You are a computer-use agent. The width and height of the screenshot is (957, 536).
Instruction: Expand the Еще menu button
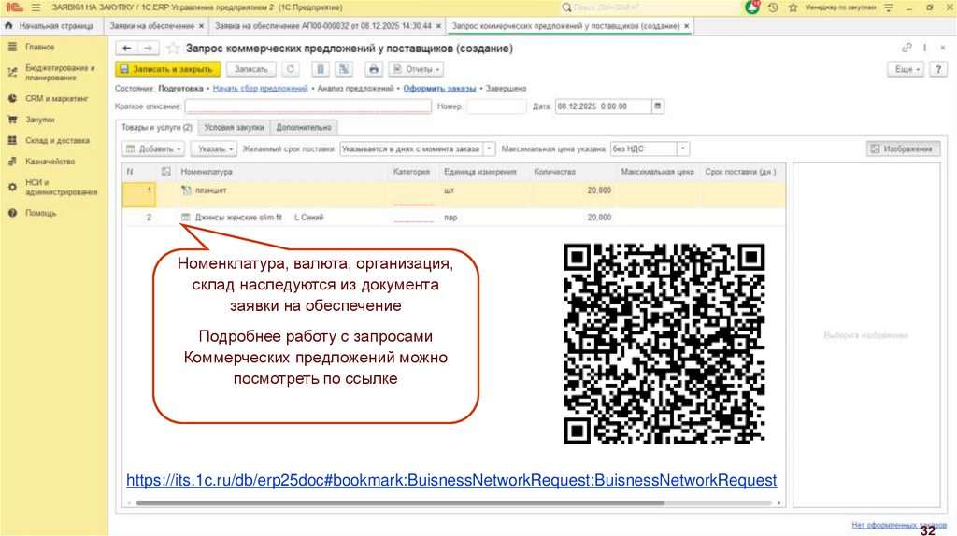[905, 69]
